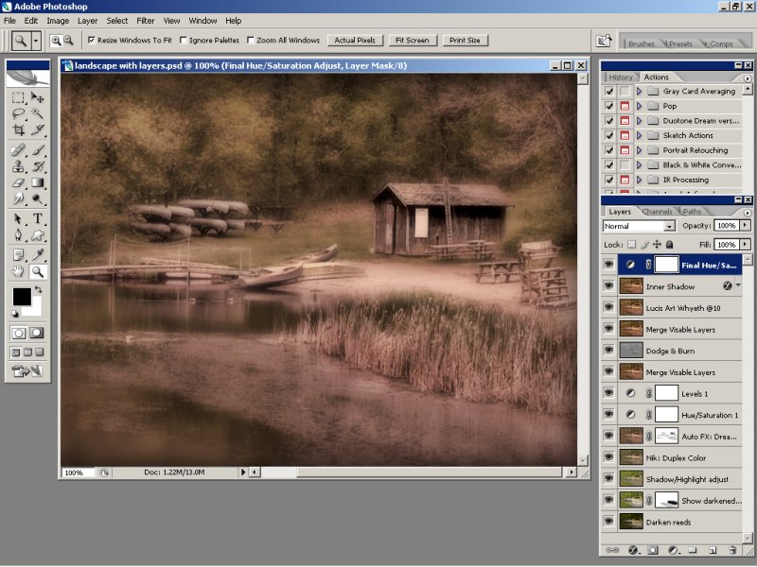
Task: Click the Fit Screen button
Action: point(413,41)
